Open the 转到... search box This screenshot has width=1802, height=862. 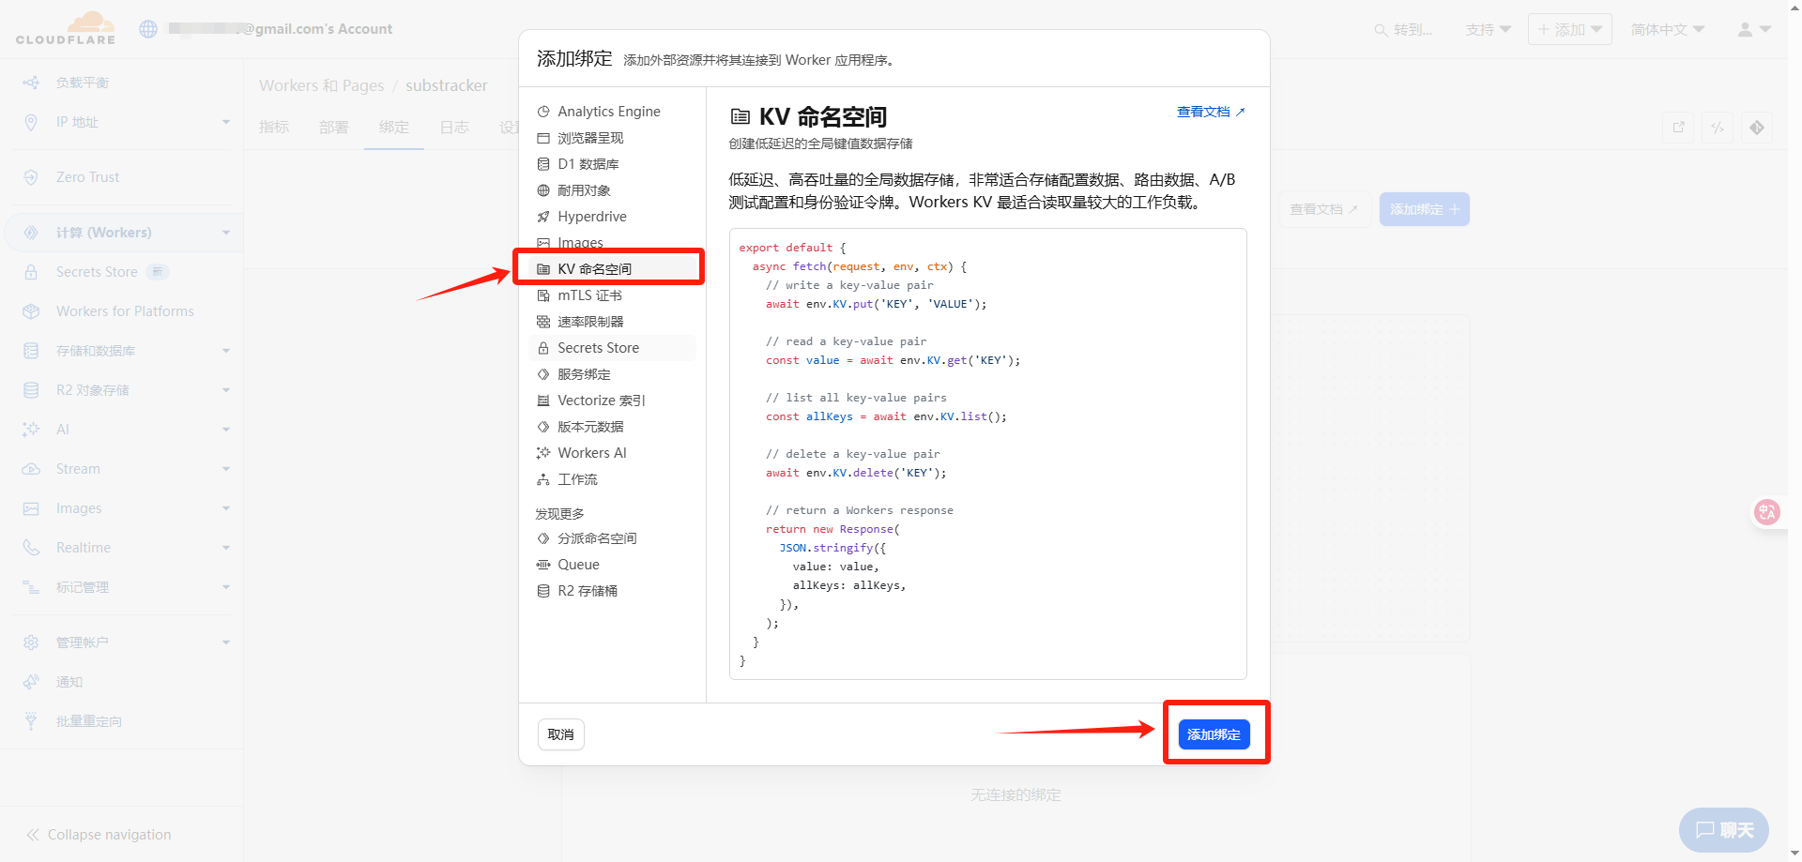tap(1403, 30)
